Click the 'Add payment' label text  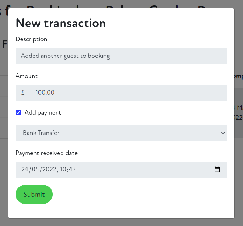43,113
